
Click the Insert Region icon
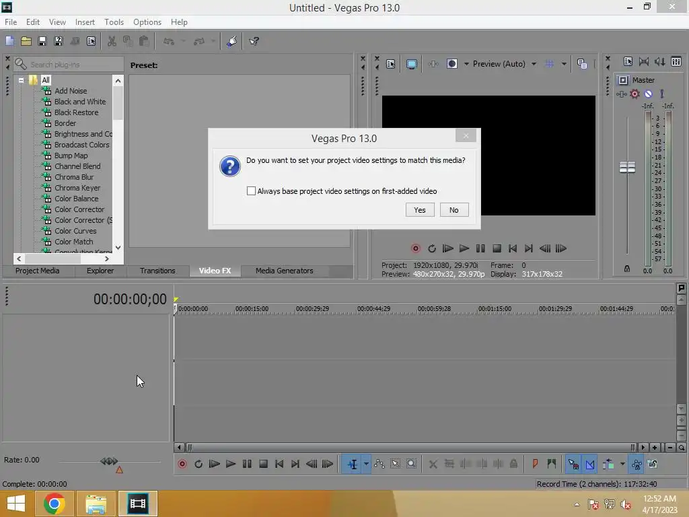coord(552,464)
